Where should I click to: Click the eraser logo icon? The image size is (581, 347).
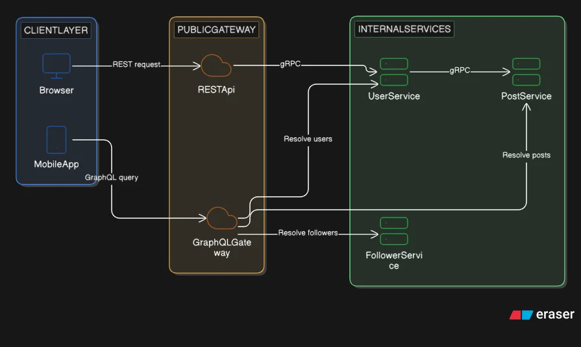[x=521, y=315]
